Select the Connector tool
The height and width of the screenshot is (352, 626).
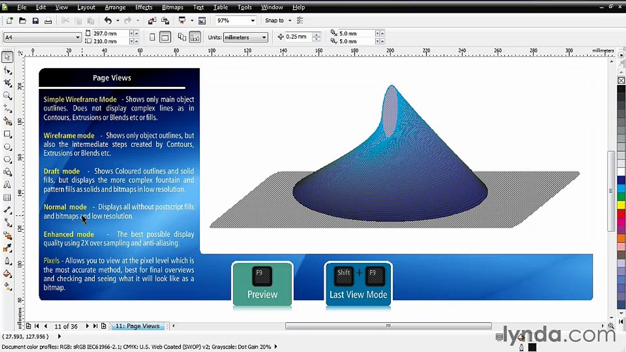coord(7,222)
